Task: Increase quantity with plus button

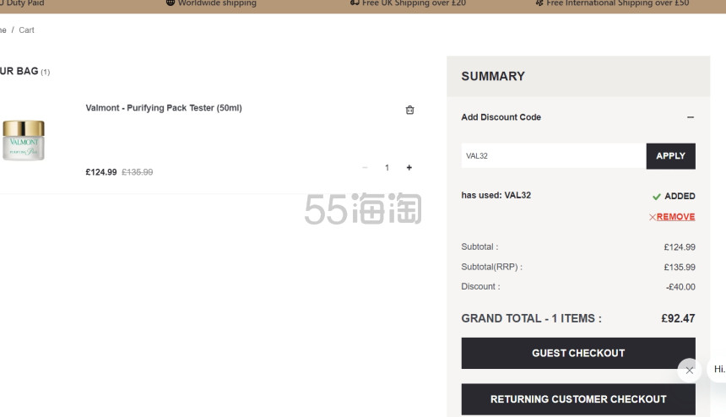Action: [x=409, y=167]
